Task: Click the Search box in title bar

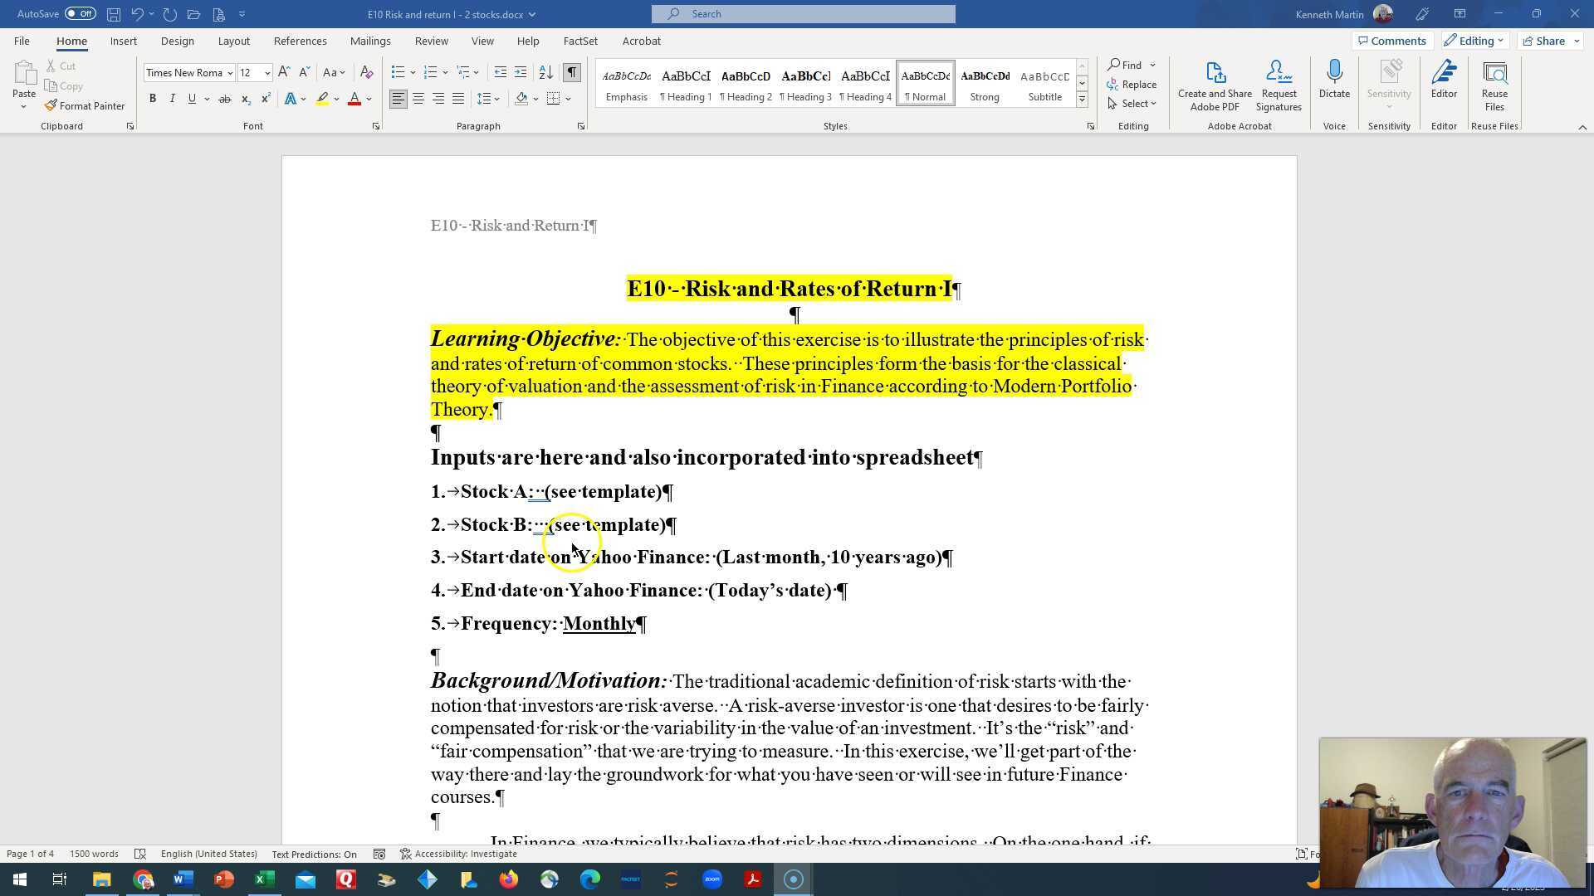Action: coord(803,14)
